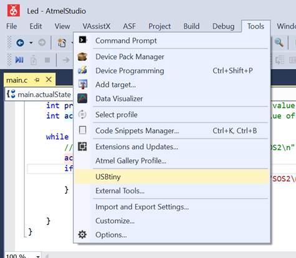This screenshot has height=258, width=296.
Task: Open the Window menu
Action: pyautogui.click(x=286, y=26)
